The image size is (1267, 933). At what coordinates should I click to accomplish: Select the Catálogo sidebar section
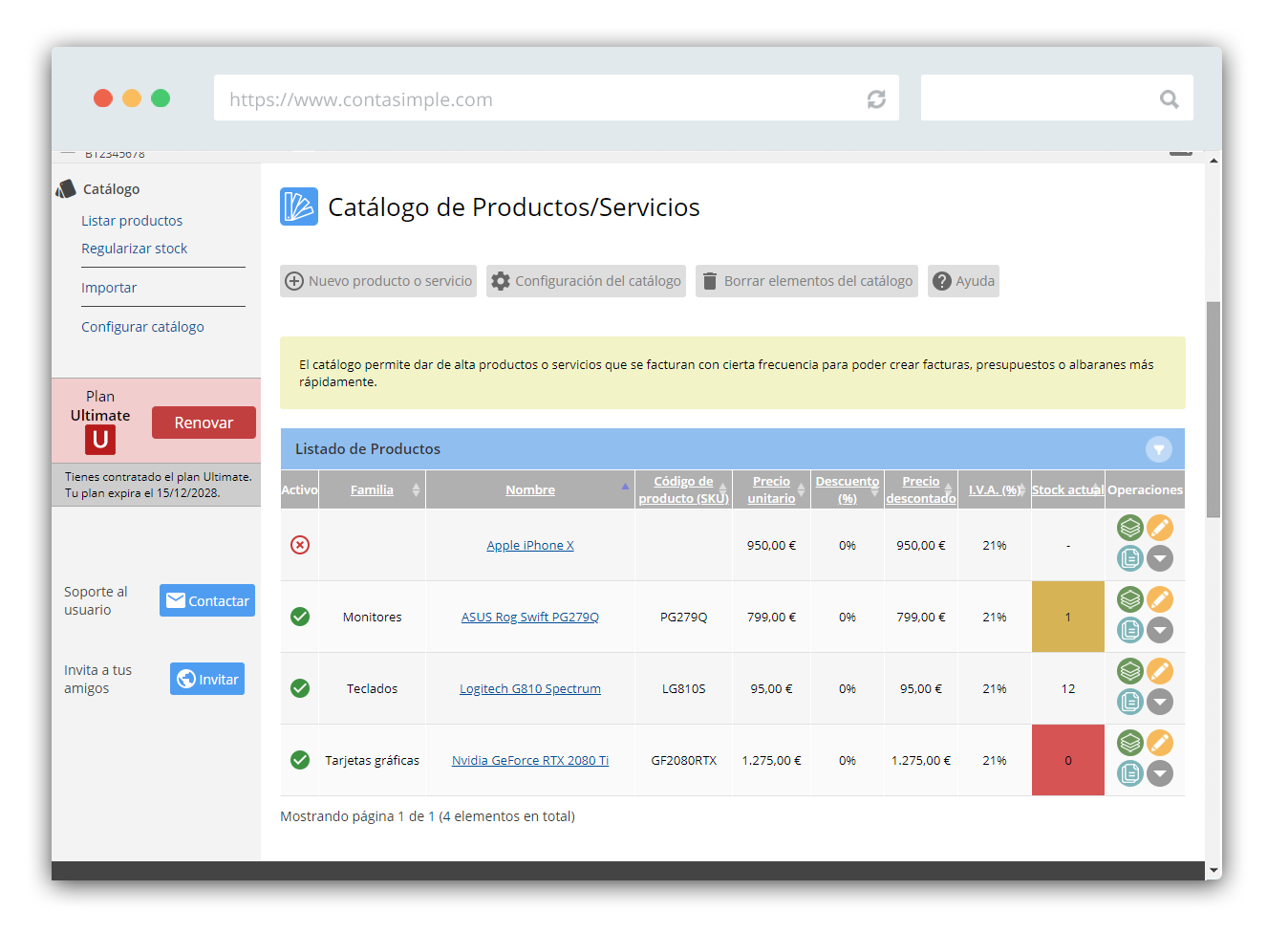(x=111, y=189)
